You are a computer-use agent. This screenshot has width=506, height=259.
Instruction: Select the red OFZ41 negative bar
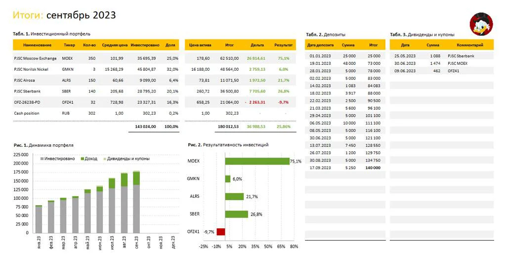point(221,231)
